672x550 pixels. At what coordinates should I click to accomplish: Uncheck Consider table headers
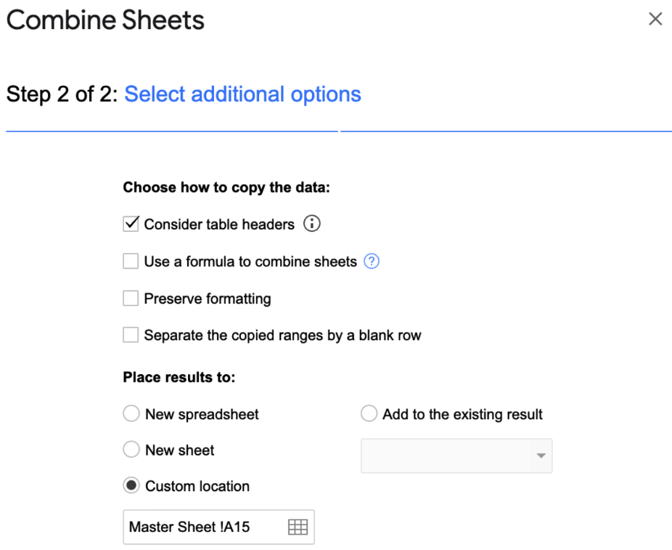click(x=131, y=224)
